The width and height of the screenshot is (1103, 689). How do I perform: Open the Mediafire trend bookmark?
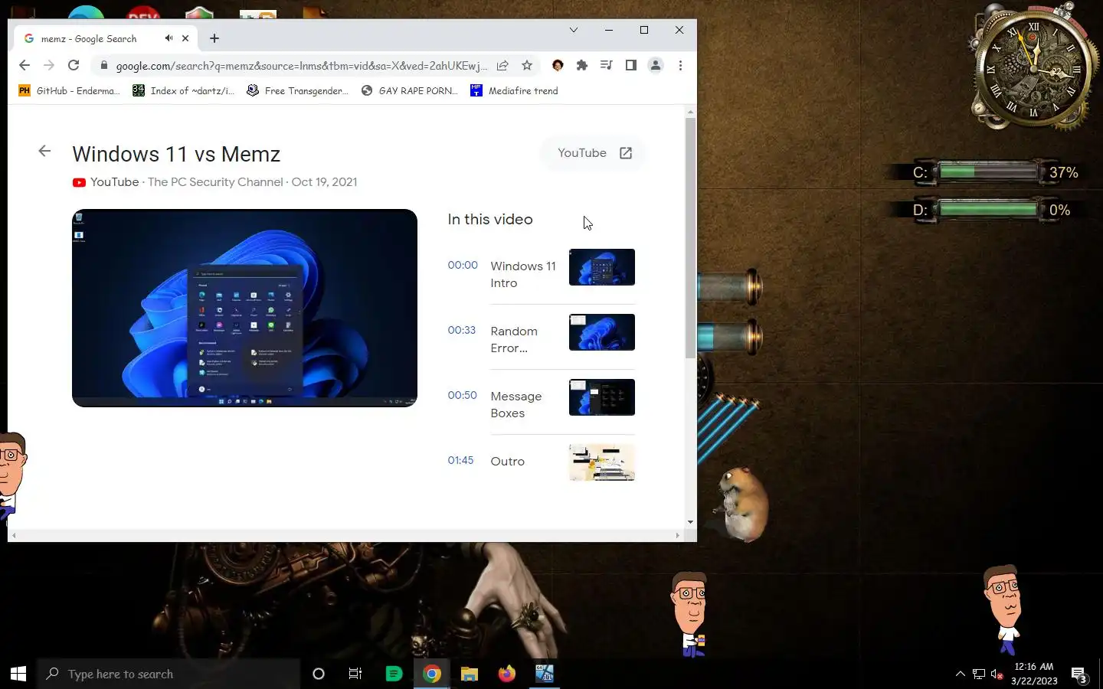pos(515,90)
